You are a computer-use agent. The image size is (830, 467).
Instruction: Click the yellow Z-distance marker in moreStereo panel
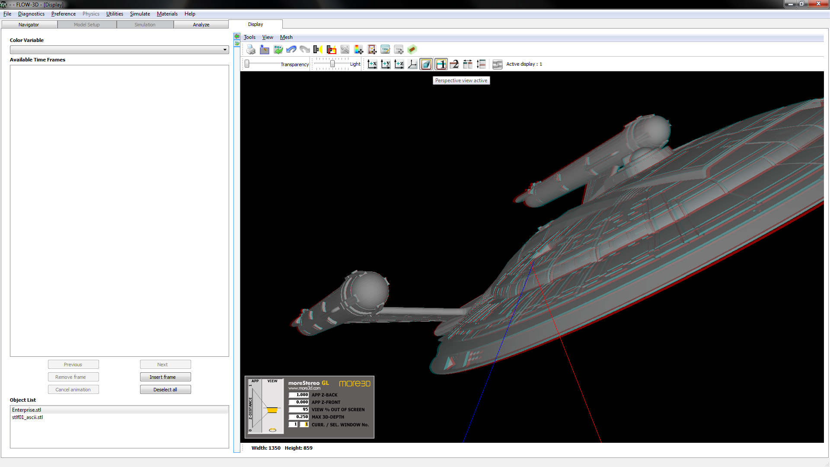click(x=272, y=410)
